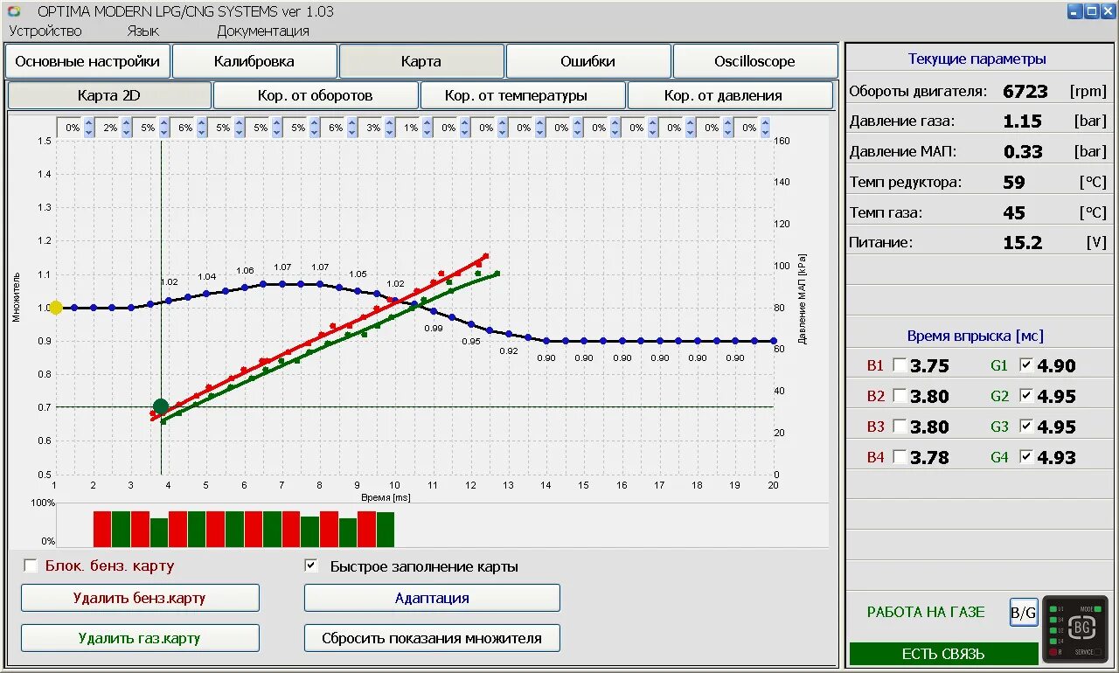Open Кор. от температуры sub-tab

tap(523, 95)
